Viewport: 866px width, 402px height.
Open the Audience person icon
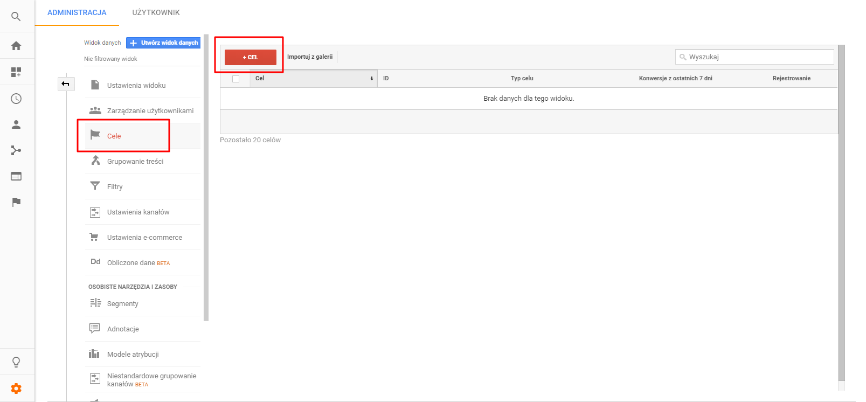pyautogui.click(x=16, y=124)
